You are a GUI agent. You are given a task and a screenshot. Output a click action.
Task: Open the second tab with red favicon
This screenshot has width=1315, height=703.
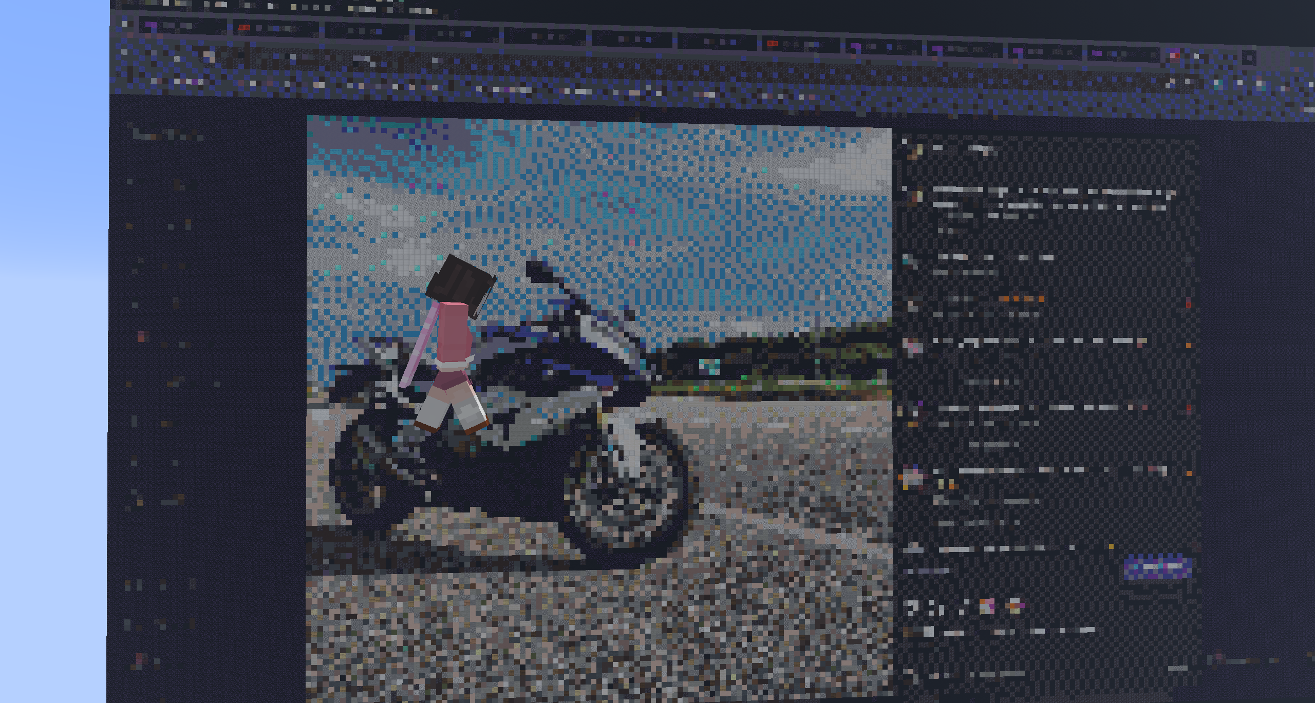(275, 28)
